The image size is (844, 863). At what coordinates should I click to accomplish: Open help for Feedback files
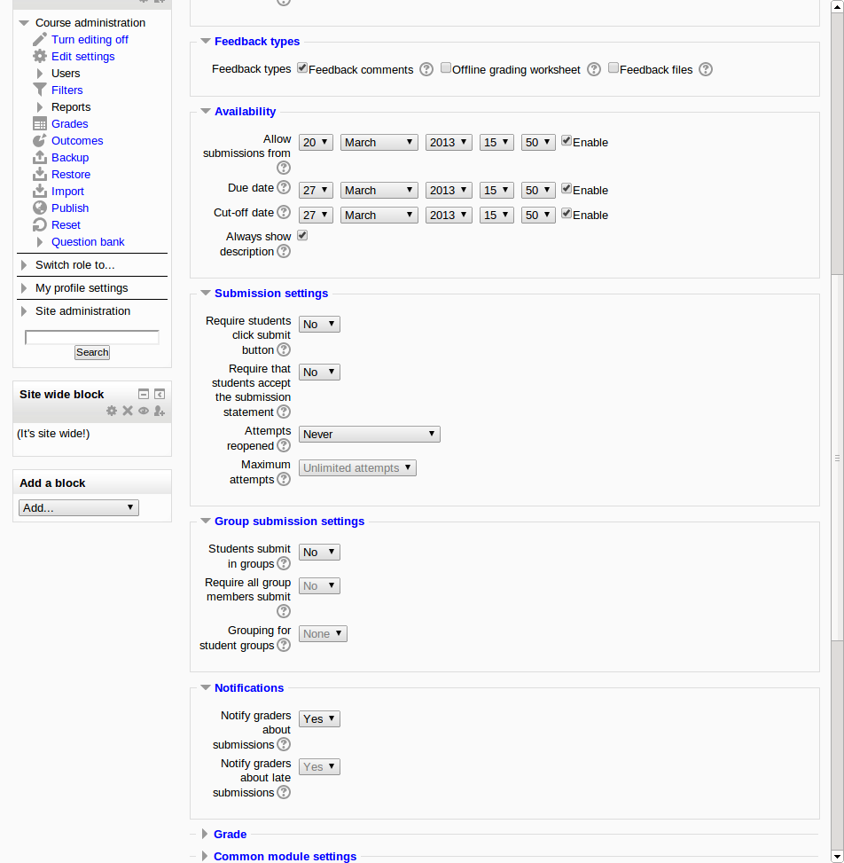pyautogui.click(x=706, y=69)
